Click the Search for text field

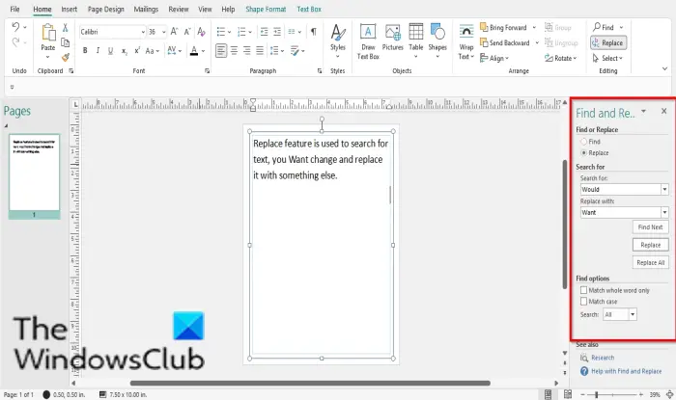(620, 189)
